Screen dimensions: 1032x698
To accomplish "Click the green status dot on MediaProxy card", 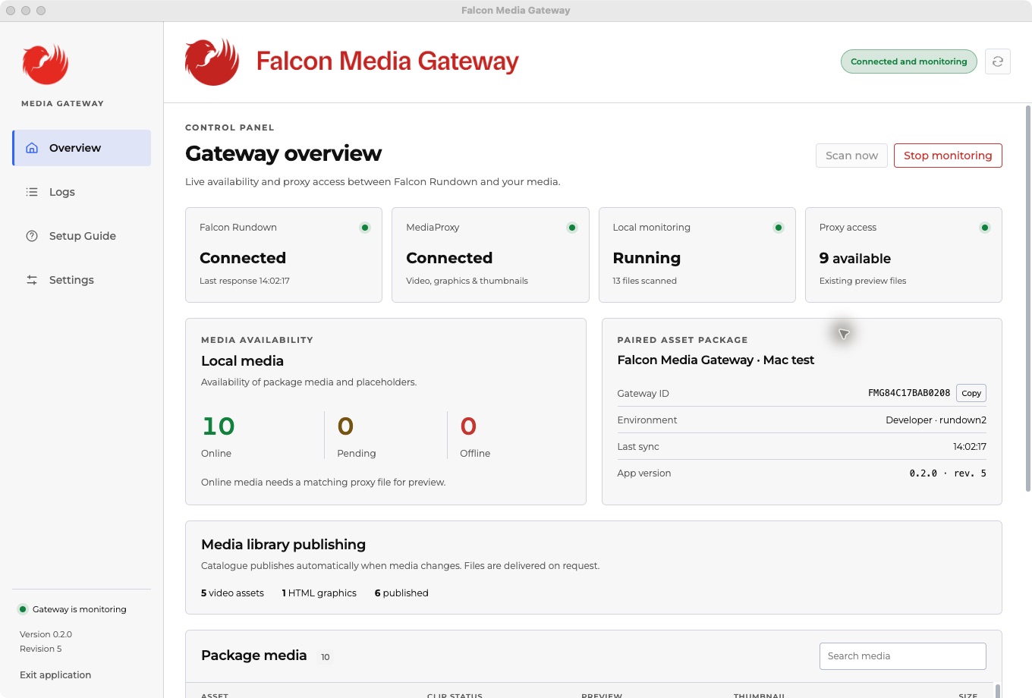I will click(572, 228).
